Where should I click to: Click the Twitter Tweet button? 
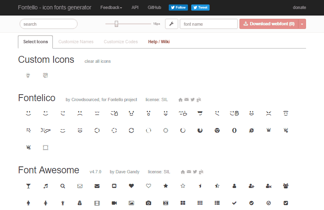pyautogui.click(x=200, y=7)
